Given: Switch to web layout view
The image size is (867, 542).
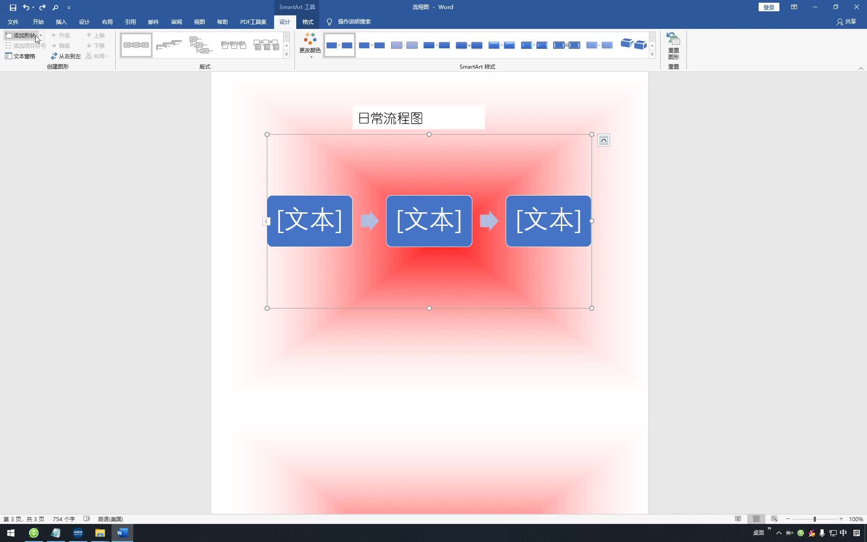Looking at the screenshot, I should click(774, 519).
